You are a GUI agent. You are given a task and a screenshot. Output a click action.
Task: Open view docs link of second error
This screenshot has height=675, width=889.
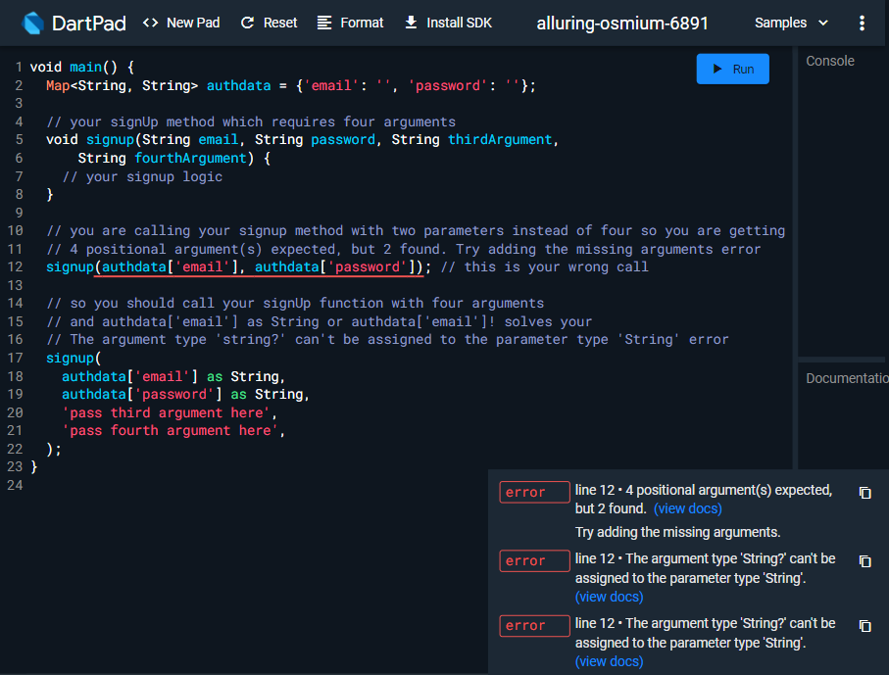click(x=610, y=597)
